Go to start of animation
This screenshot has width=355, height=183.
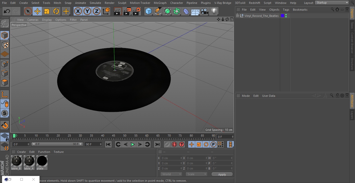[108, 144]
